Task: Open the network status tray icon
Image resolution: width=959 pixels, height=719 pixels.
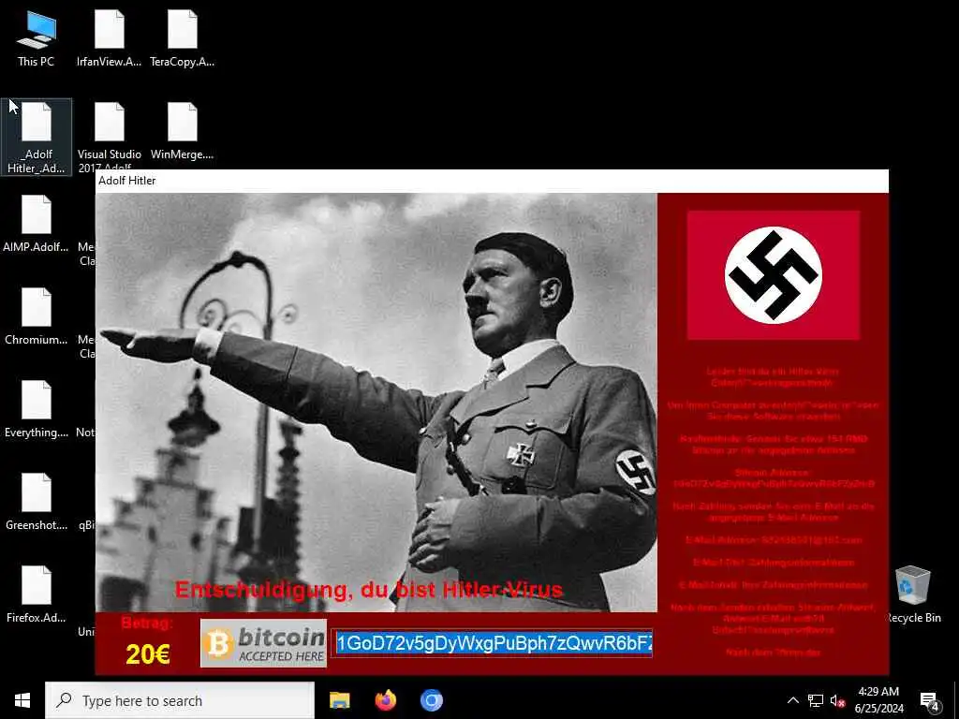Action: 816,700
